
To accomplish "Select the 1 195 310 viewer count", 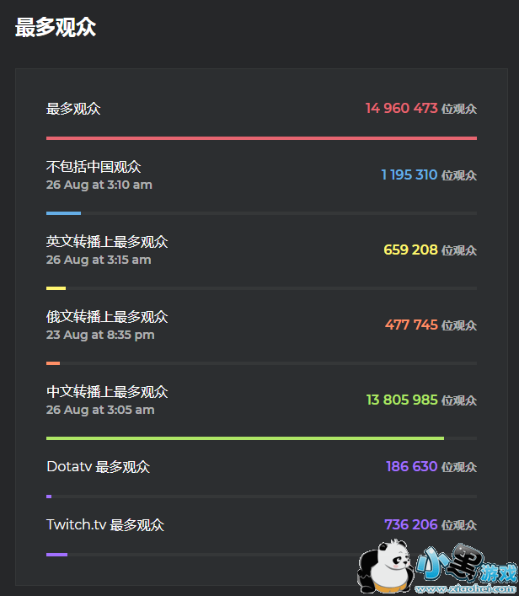I will [409, 175].
